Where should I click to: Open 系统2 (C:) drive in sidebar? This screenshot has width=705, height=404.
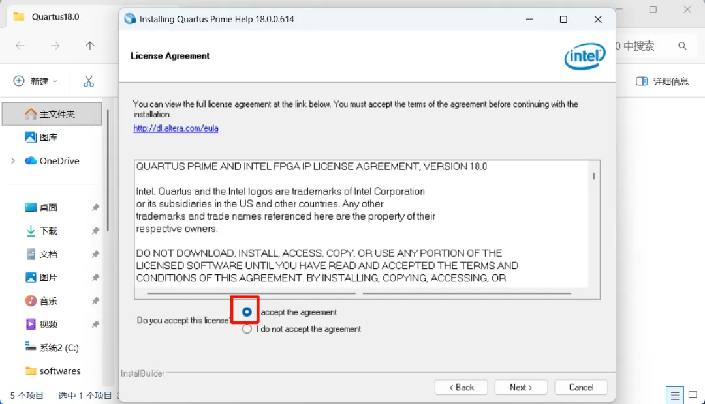(x=52, y=347)
